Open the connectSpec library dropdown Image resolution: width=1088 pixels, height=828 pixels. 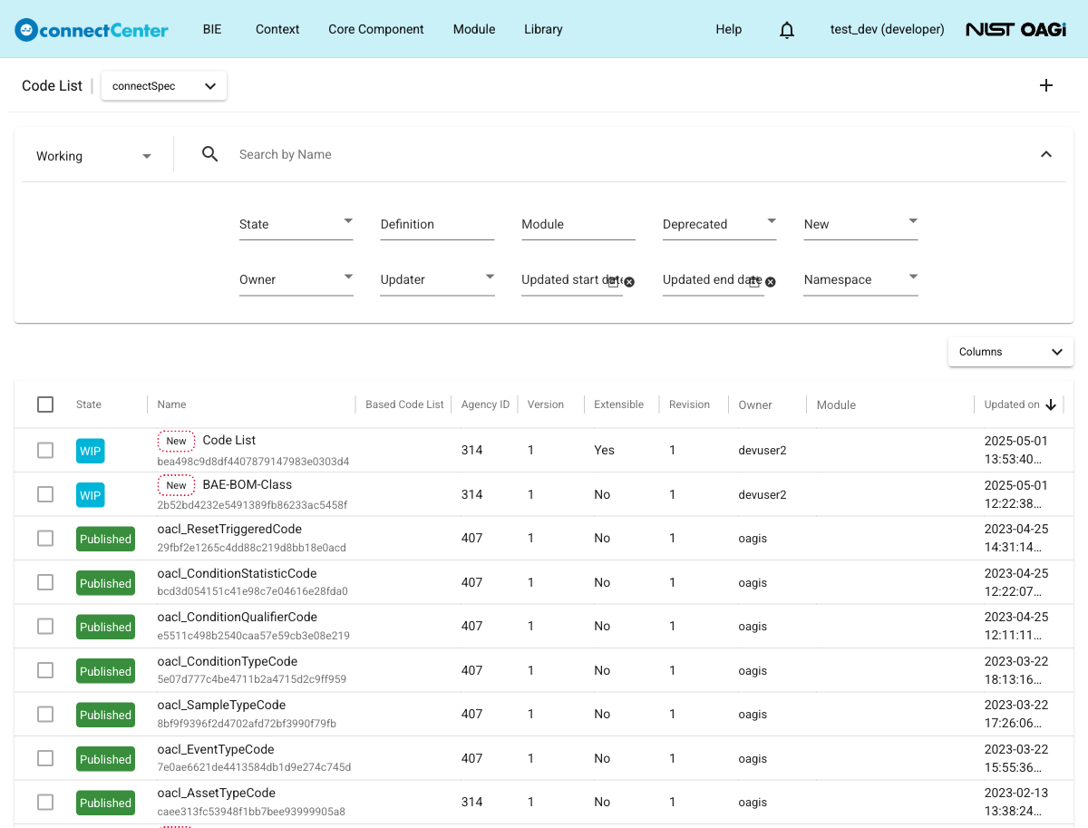coord(164,86)
